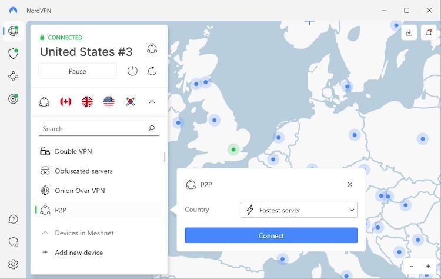Click the download icon at top right
The image size is (441, 279).
(409, 33)
